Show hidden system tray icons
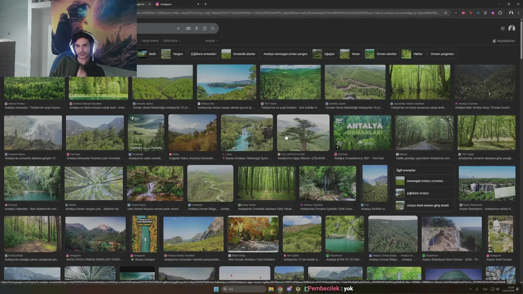This screenshot has height=294, width=523. [x=470, y=289]
